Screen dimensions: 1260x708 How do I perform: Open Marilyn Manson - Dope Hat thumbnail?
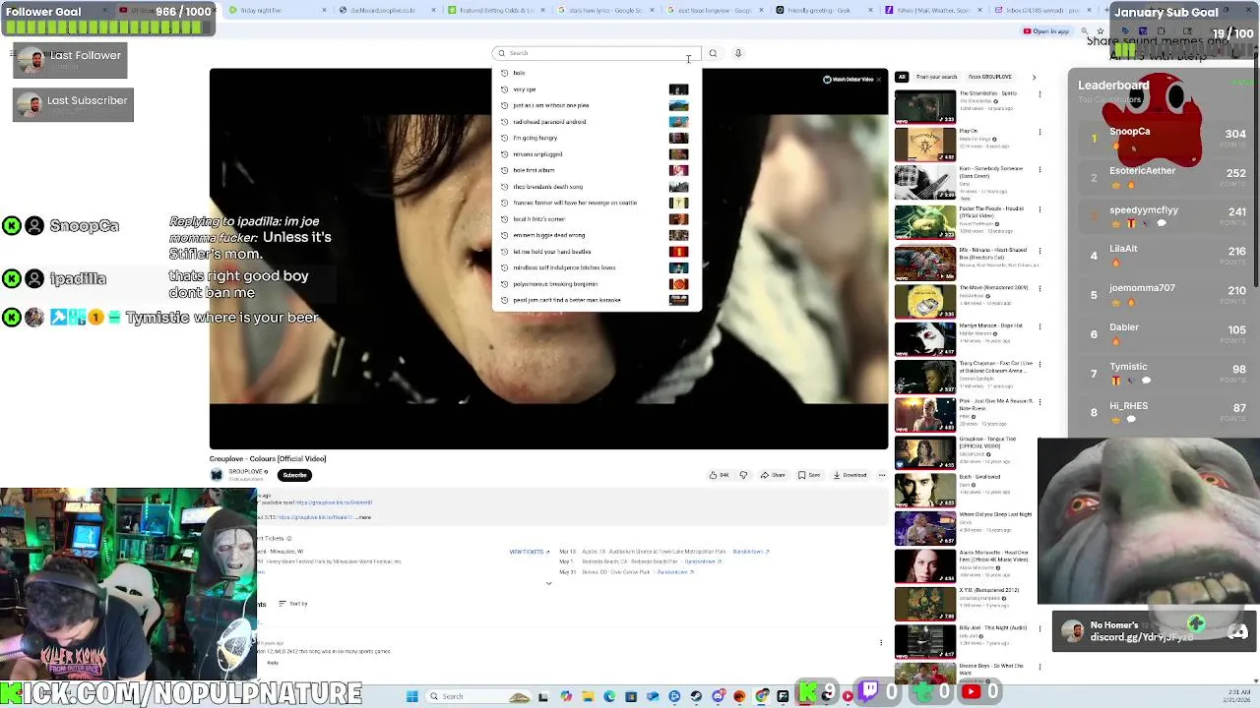(924, 339)
